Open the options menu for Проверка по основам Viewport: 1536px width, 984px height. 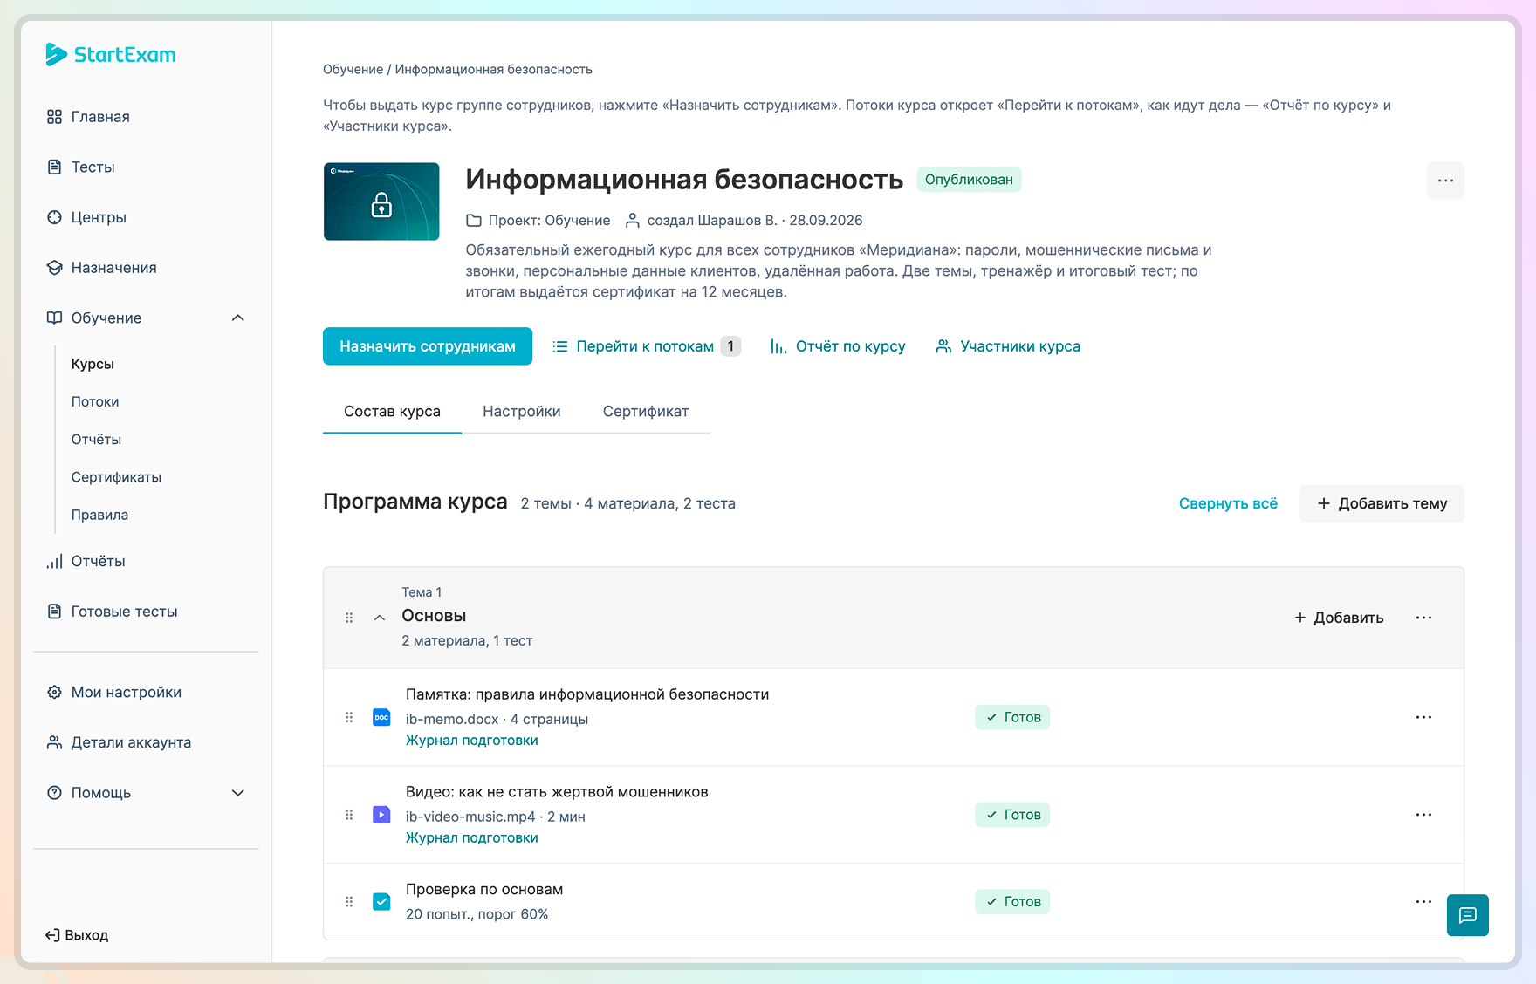pos(1423,902)
